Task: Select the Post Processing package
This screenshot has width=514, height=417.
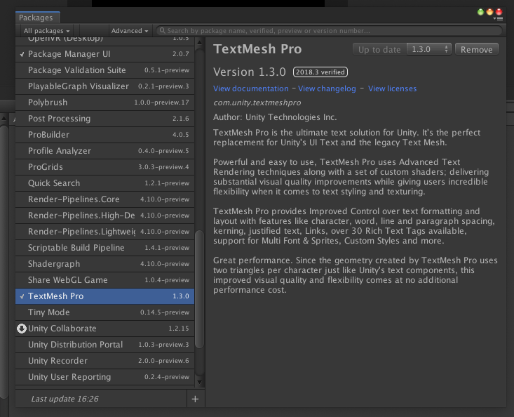Action: coord(104,119)
